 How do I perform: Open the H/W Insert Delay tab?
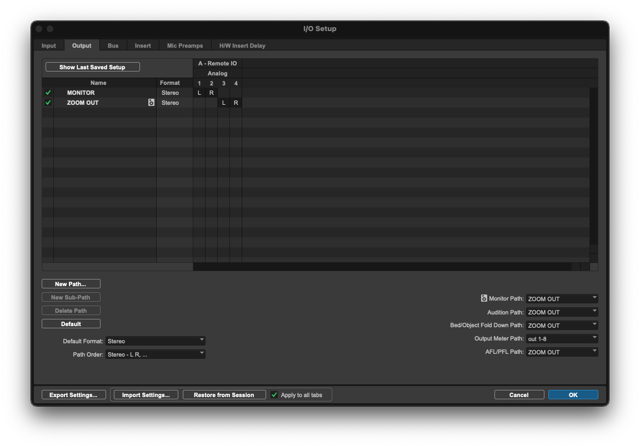point(242,45)
